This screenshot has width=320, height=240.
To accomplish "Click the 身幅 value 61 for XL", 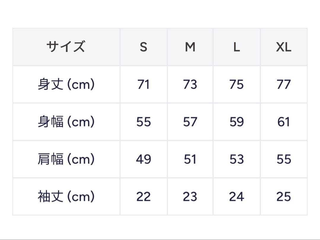I will point(284,122).
